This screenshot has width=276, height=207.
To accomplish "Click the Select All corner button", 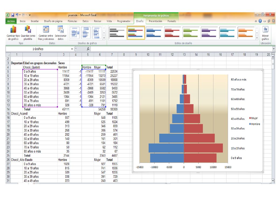I will [8, 54].
